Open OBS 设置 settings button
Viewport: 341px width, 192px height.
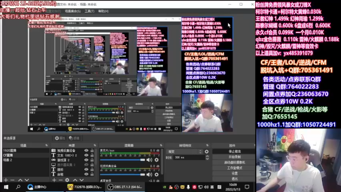click(234, 173)
